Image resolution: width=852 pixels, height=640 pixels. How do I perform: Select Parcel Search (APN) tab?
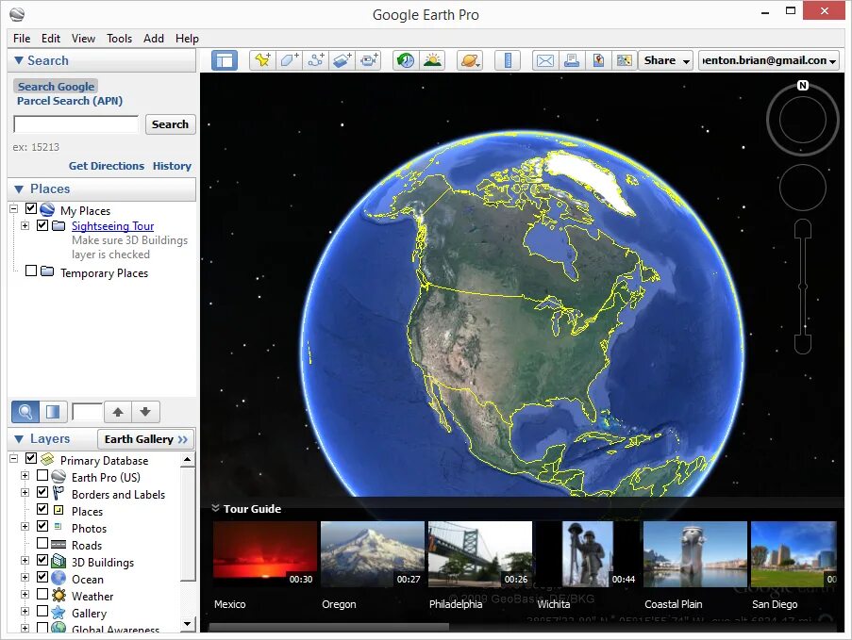(x=70, y=101)
